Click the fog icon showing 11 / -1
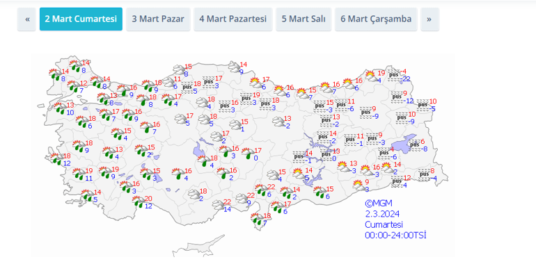 (350, 140)
